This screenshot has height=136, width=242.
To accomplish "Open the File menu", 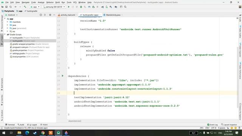I will [7, 2].
